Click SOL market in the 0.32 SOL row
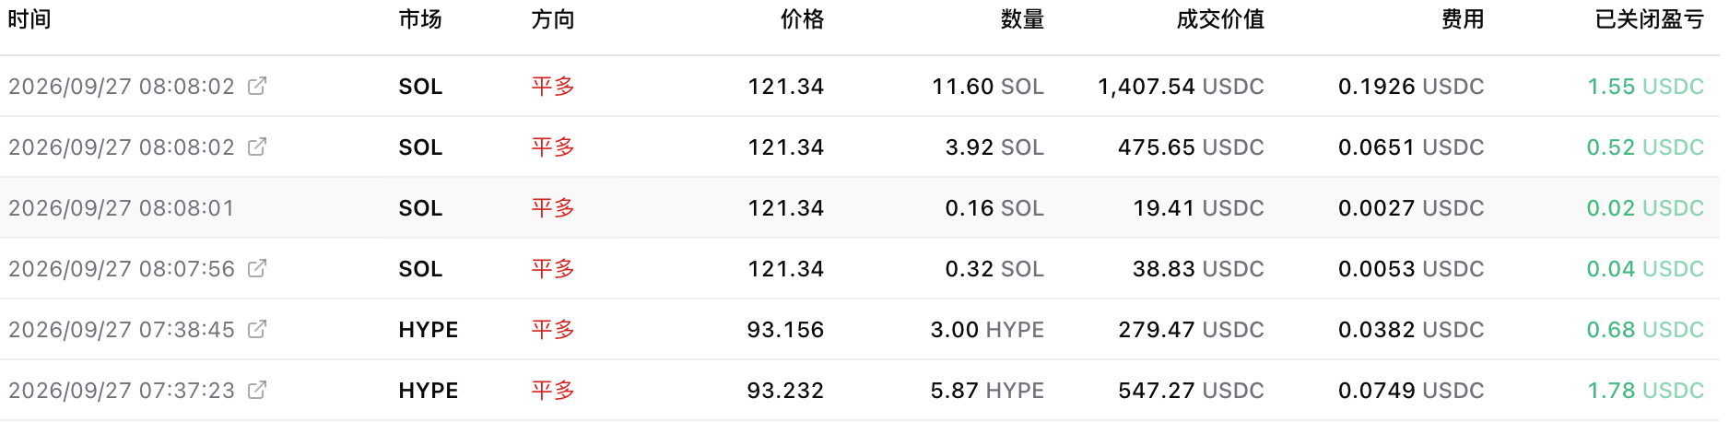Screen dimensions: 1729x422 [x=420, y=269]
